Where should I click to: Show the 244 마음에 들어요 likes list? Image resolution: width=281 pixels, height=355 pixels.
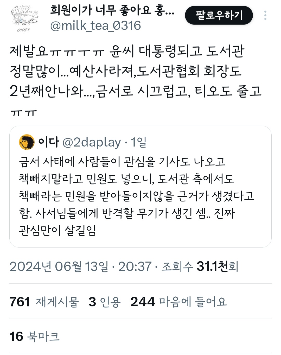tap(178, 302)
